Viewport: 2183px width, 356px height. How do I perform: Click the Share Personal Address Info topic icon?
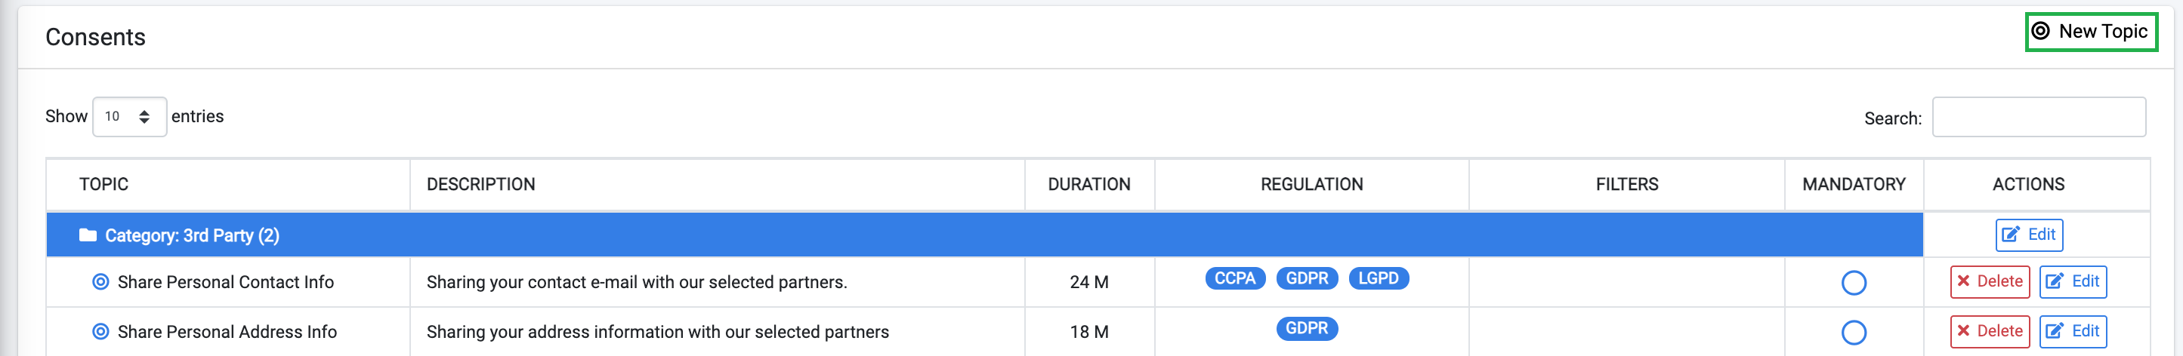(x=100, y=331)
